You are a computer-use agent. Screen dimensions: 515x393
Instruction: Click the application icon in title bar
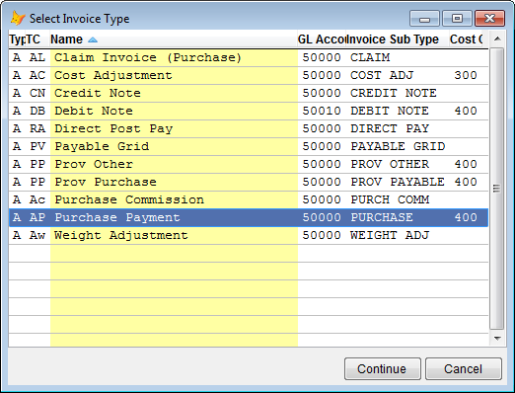coord(18,18)
